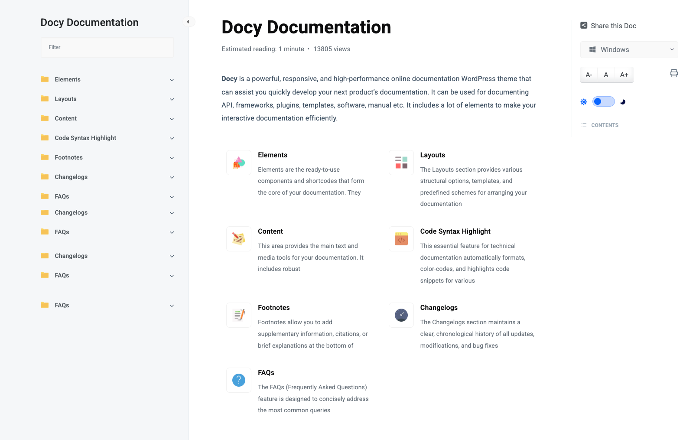
Task: Open Code Syntax Highlight in the sidebar
Action: click(85, 138)
